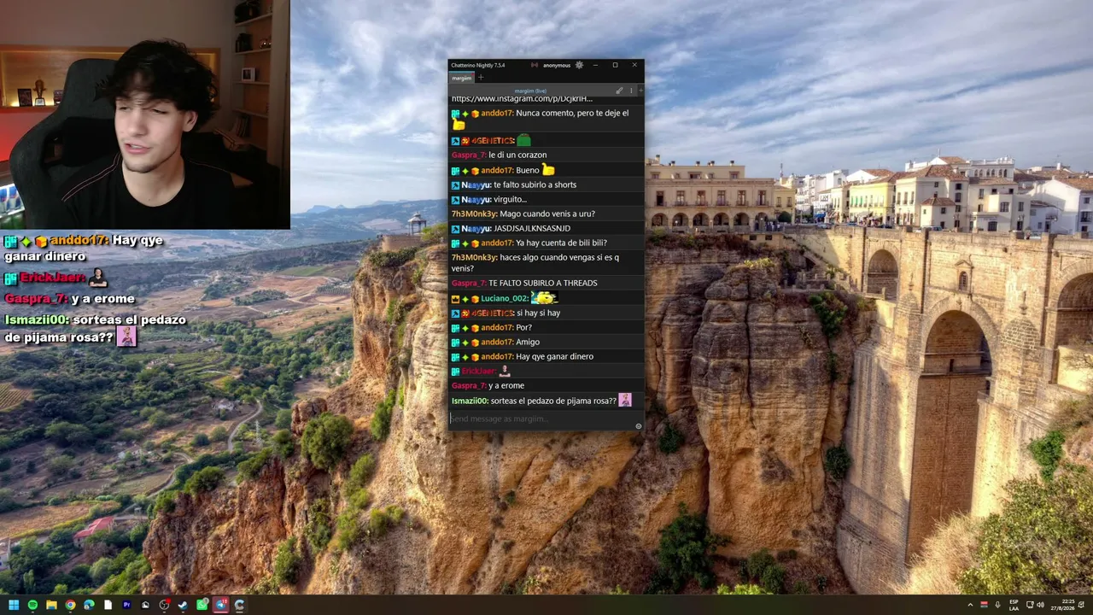1093x615 pixels.
Task: Click message 'te falto subirlo a shorts'
Action: click(535, 184)
